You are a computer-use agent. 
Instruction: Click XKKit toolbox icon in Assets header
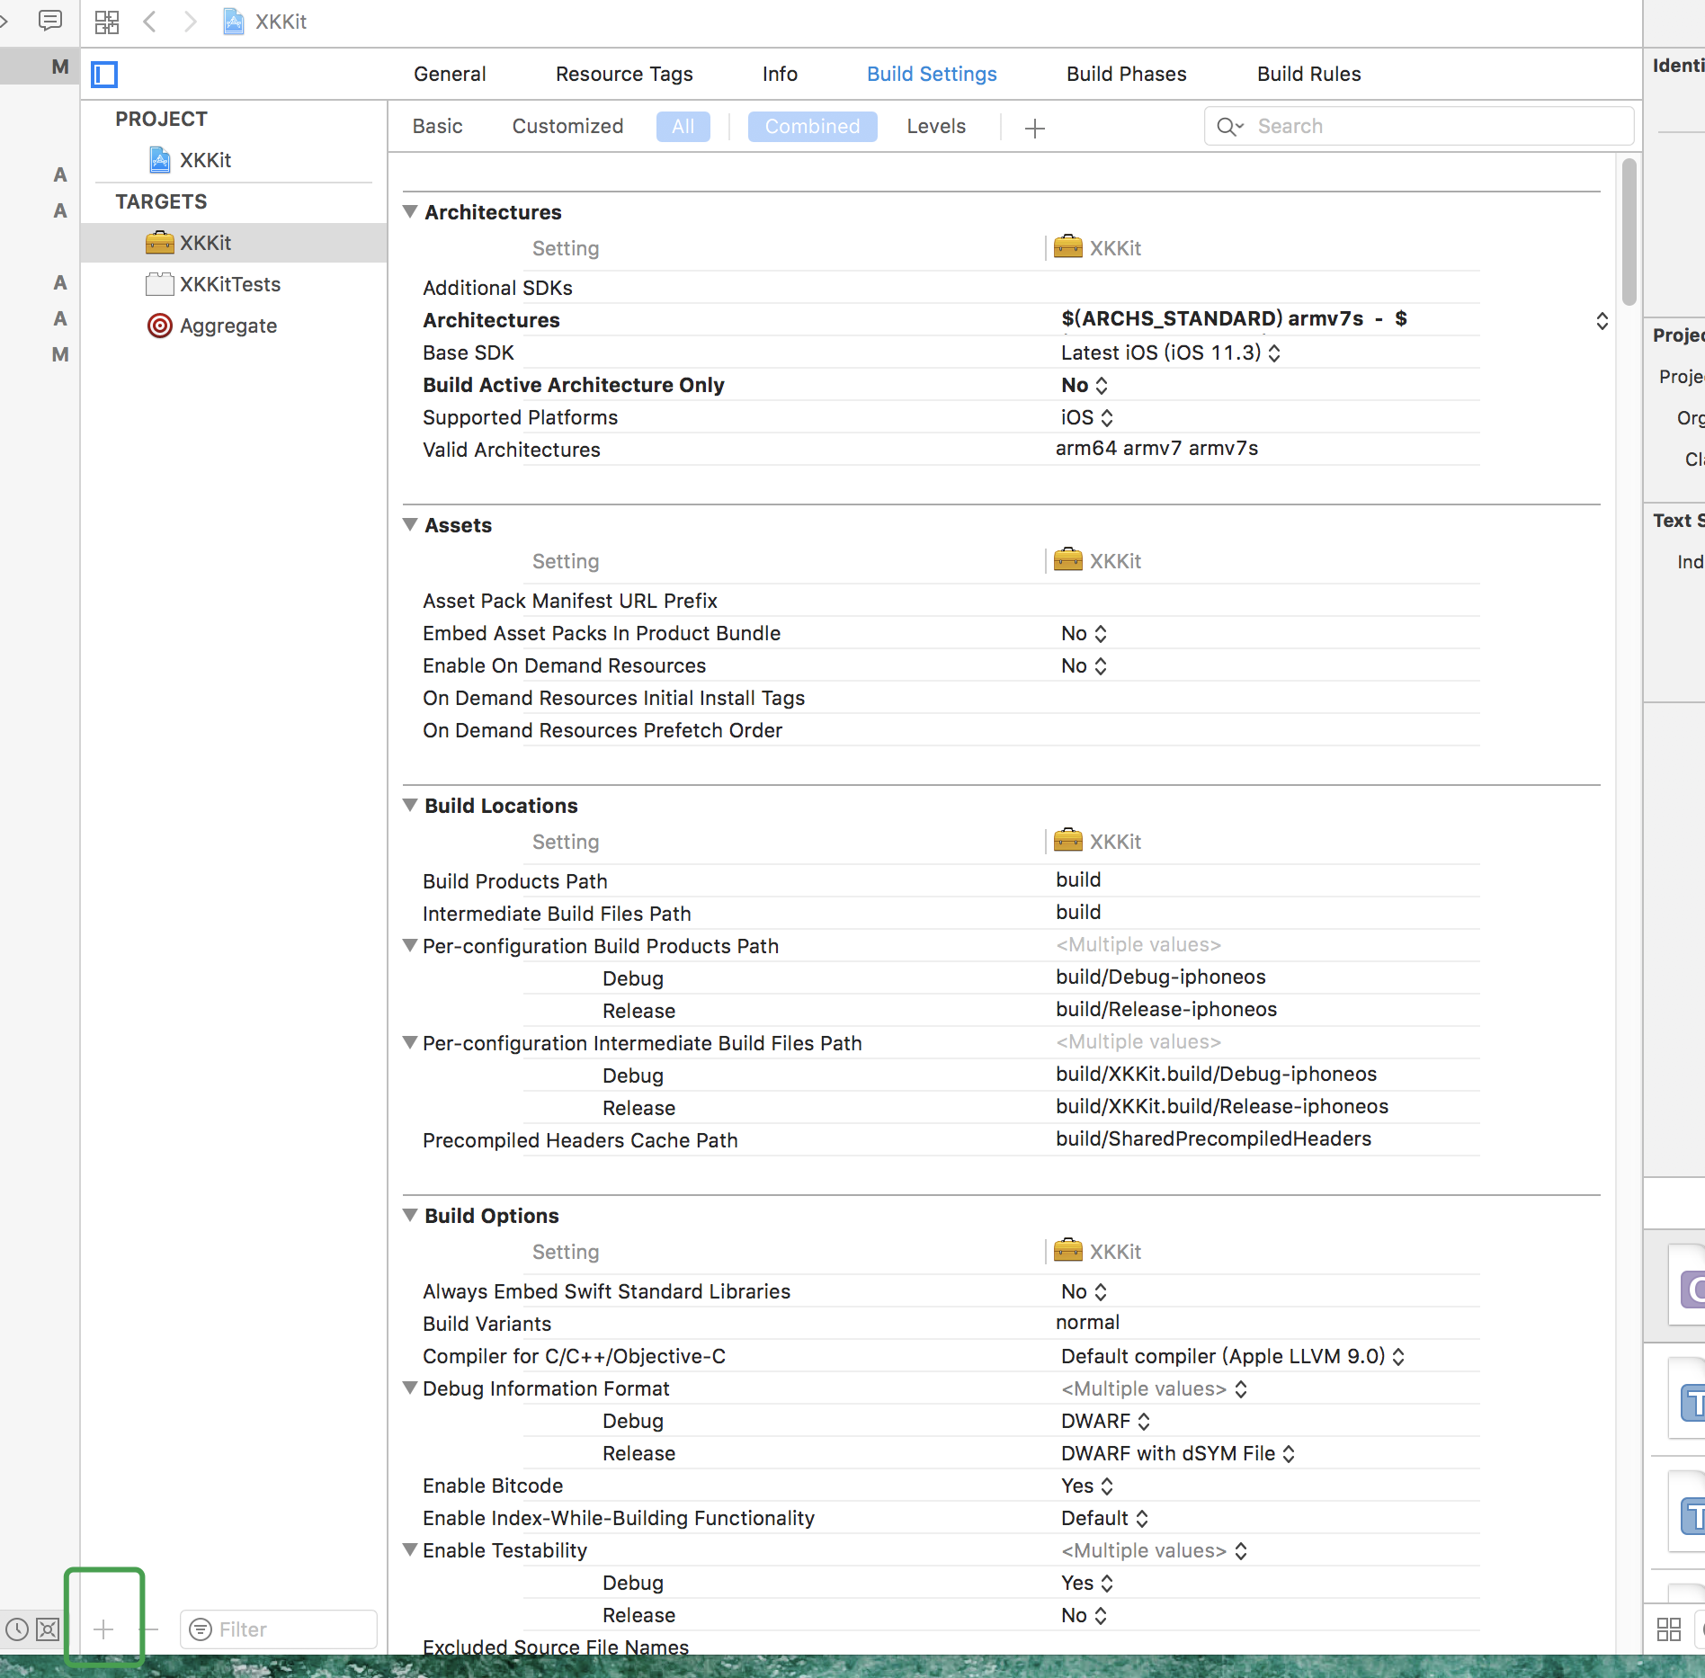point(1068,559)
